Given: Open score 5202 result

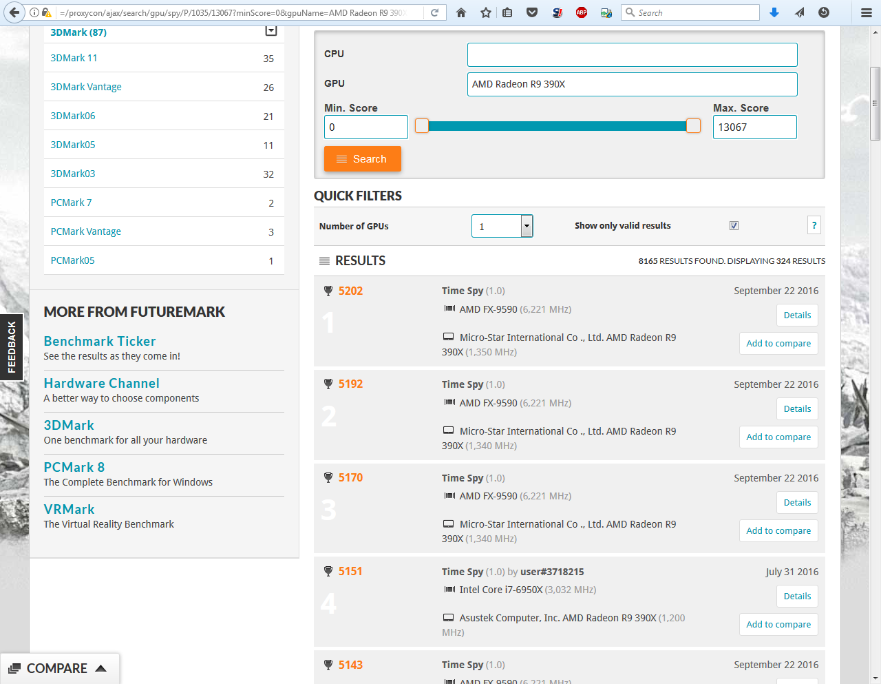Looking at the screenshot, I should [x=350, y=291].
